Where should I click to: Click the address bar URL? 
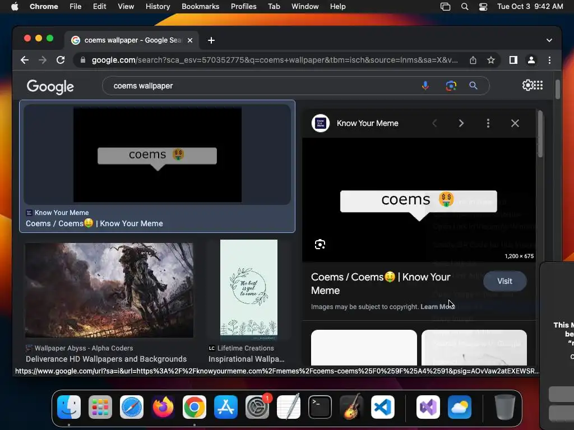click(x=275, y=60)
